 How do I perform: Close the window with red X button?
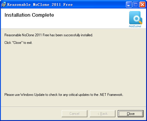pyautogui.click(x=142, y=4)
